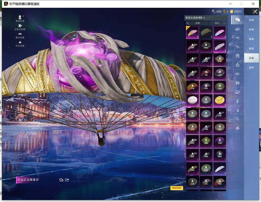Screen dimensions: 261x202
Task: Click info icon beside 降落伞皮肤(83)
Action: tap(204, 18)
